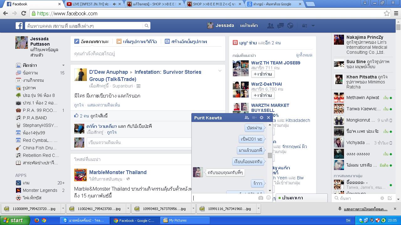This screenshot has width=401, height=225.
Task: Select the อัพเดตสถานะ composer tab
Action: (x=91, y=41)
